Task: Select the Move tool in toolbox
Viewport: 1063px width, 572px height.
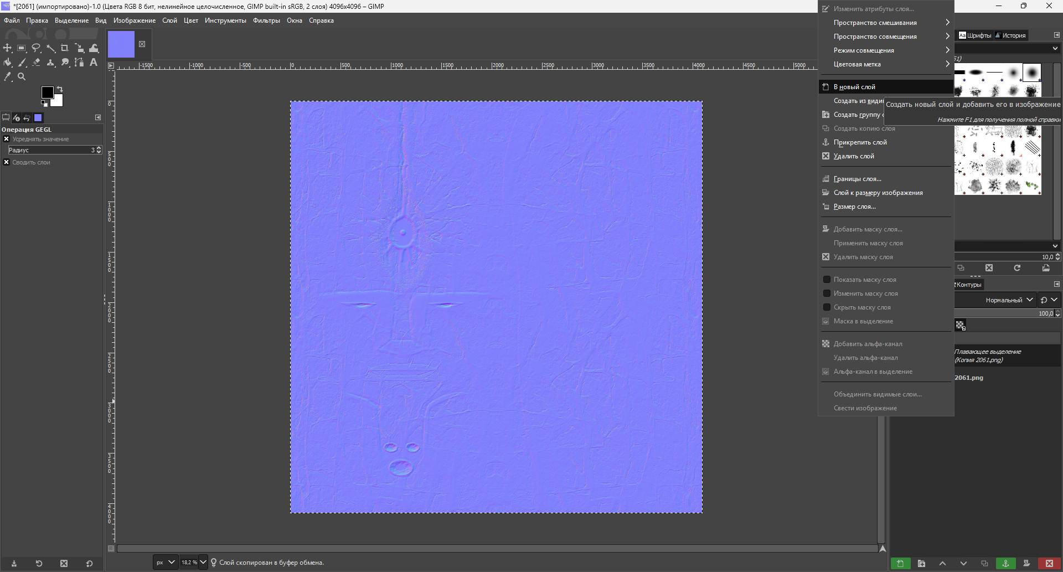Action: (x=7, y=48)
